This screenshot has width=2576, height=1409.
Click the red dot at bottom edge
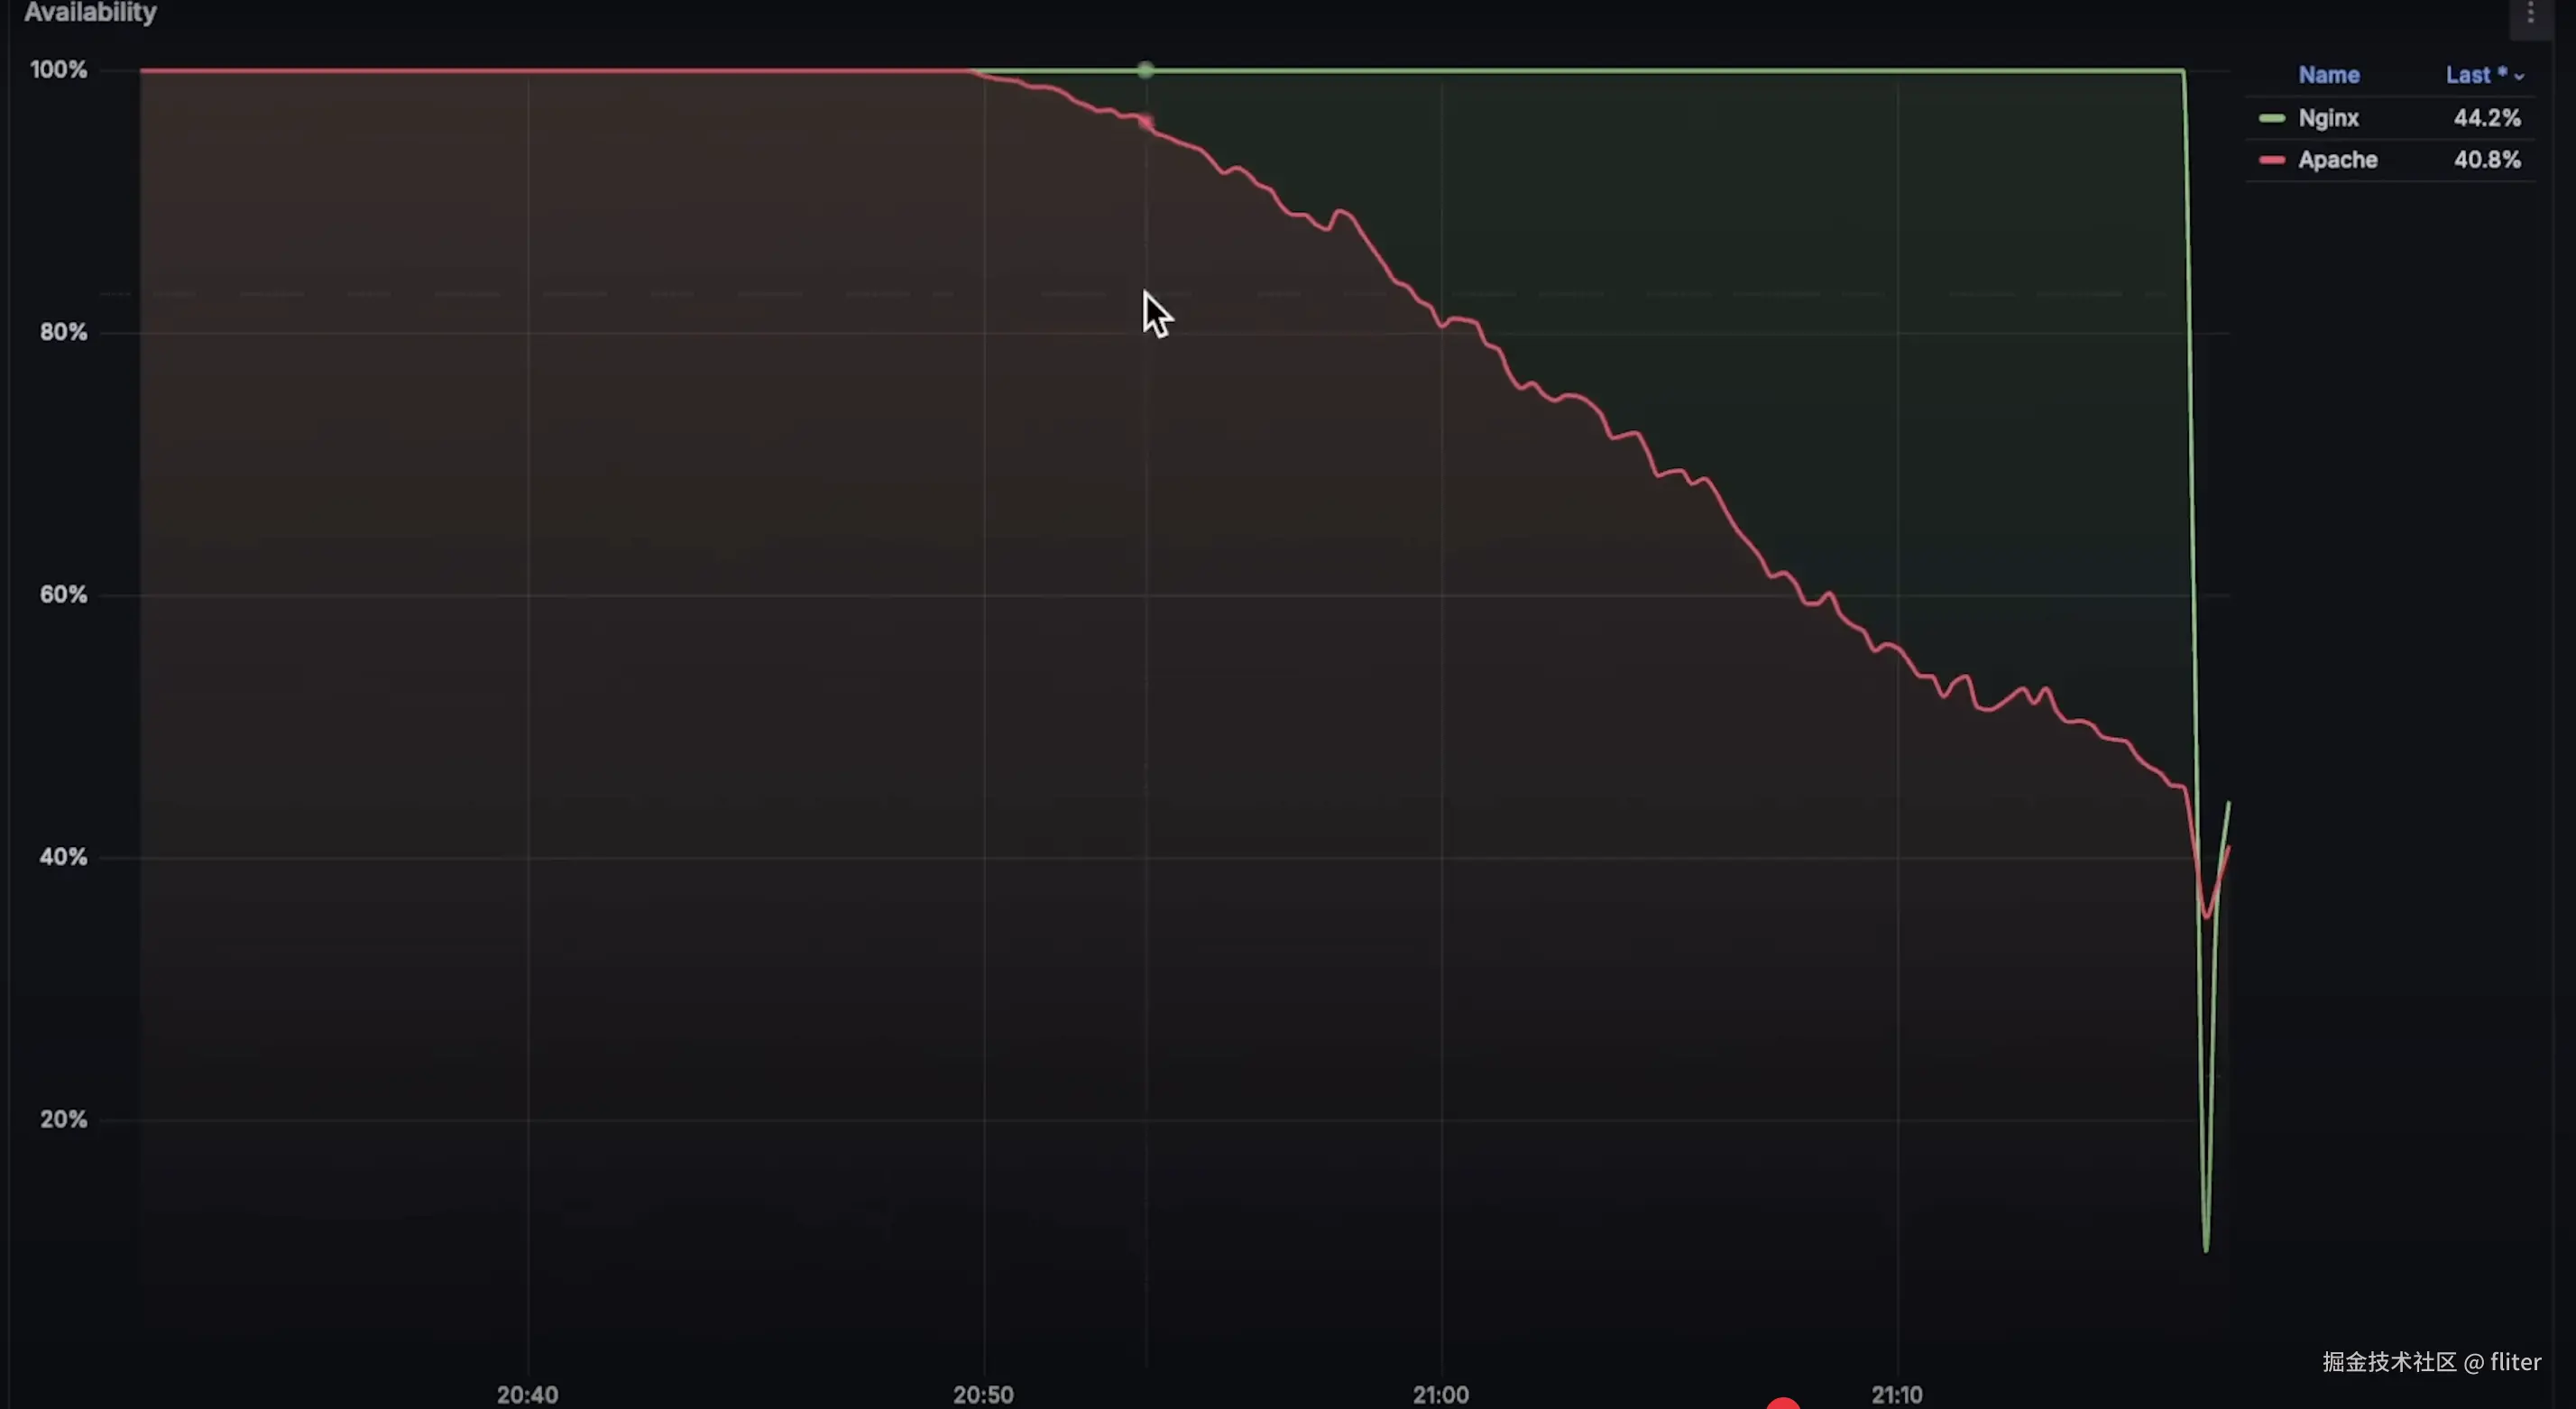pyautogui.click(x=1783, y=1403)
